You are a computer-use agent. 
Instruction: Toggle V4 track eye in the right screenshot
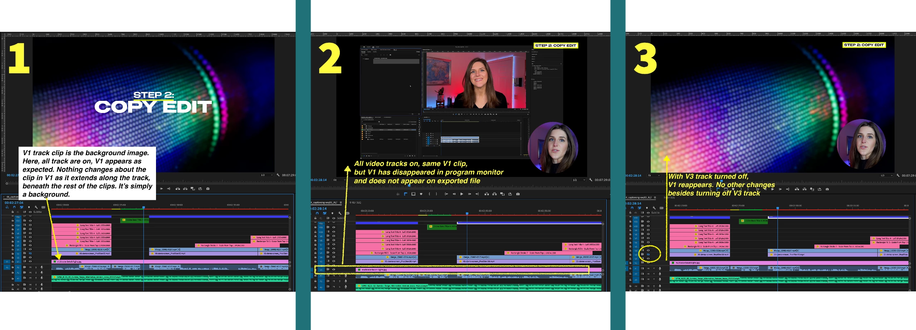click(x=648, y=250)
